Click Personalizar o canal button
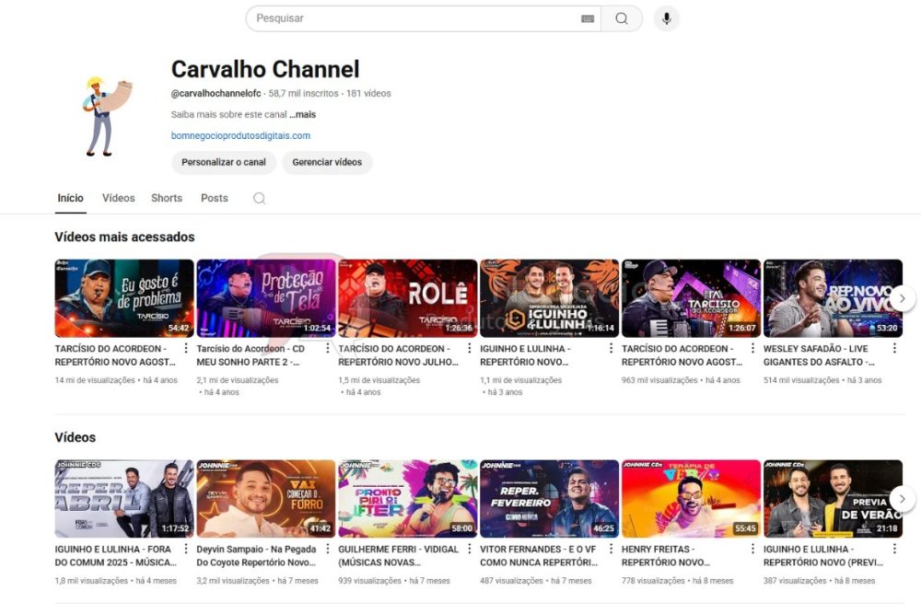Viewport: 921px width, 614px height. 224,163
